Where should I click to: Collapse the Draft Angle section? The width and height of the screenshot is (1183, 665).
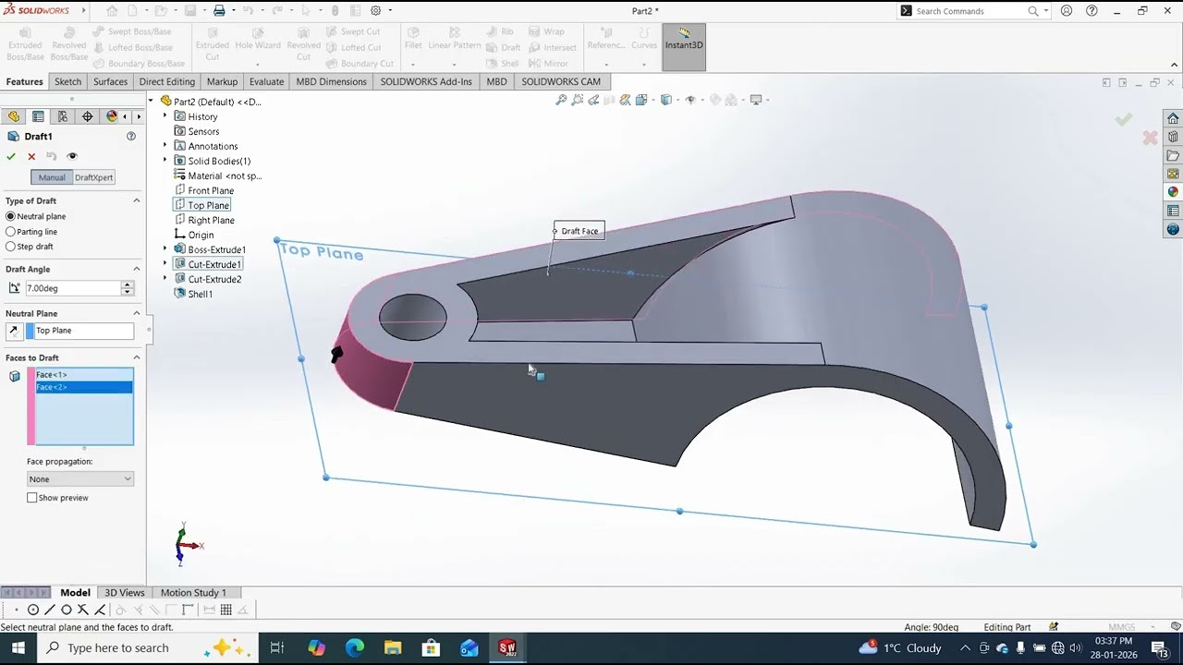click(137, 269)
